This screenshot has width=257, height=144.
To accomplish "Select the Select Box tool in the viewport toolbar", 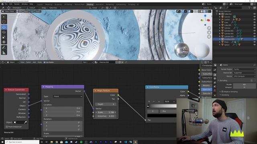I will (x=4, y=17).
